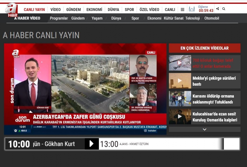Open 'Kulucahisar'da ezan sesi' headline
The height and width of the screenshot is (167, 247).
(215, 117)
